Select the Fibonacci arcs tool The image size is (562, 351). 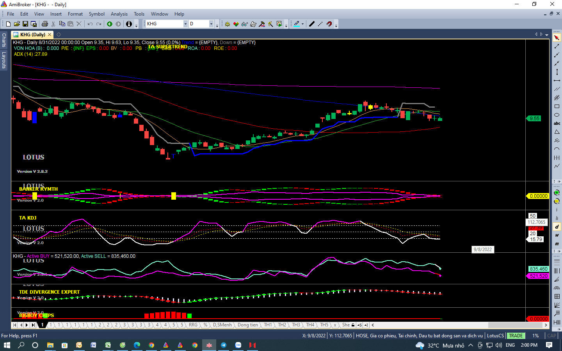pos(557,288)
